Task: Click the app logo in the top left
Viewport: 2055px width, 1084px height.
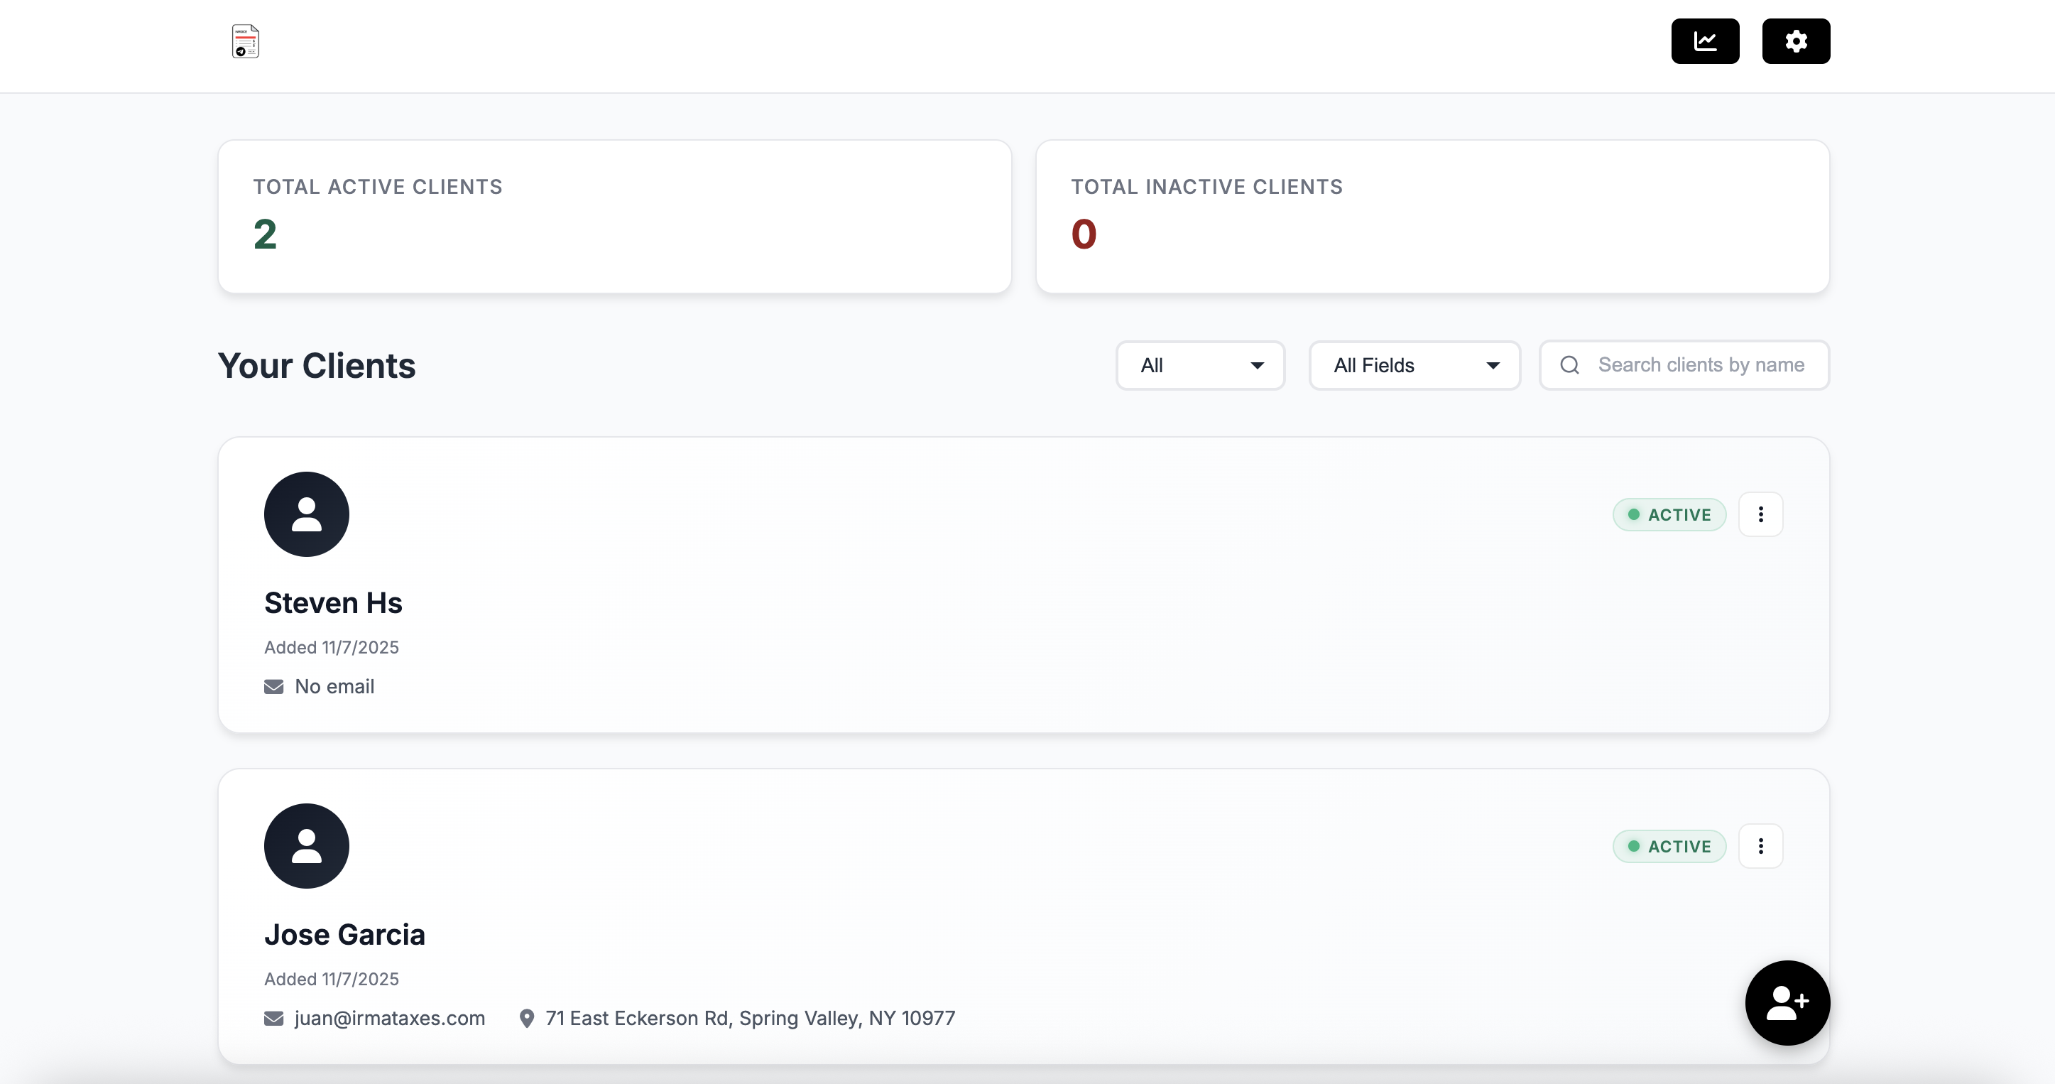Action: pyautogui.click(x=245, y=40)
